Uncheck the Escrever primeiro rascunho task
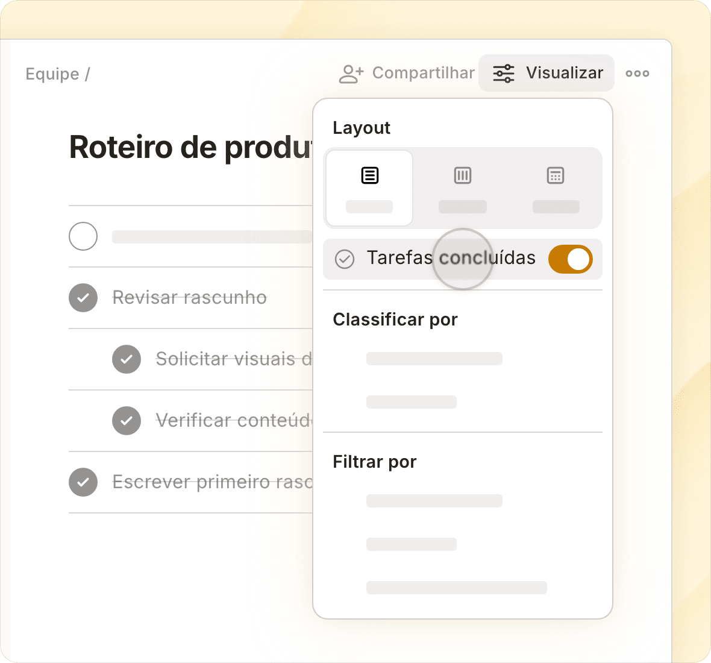The width and height of the screenshot is (711, 663). coord(83,482)
